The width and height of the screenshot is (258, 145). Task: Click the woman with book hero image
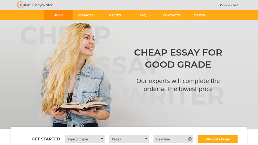pos(76,75)
